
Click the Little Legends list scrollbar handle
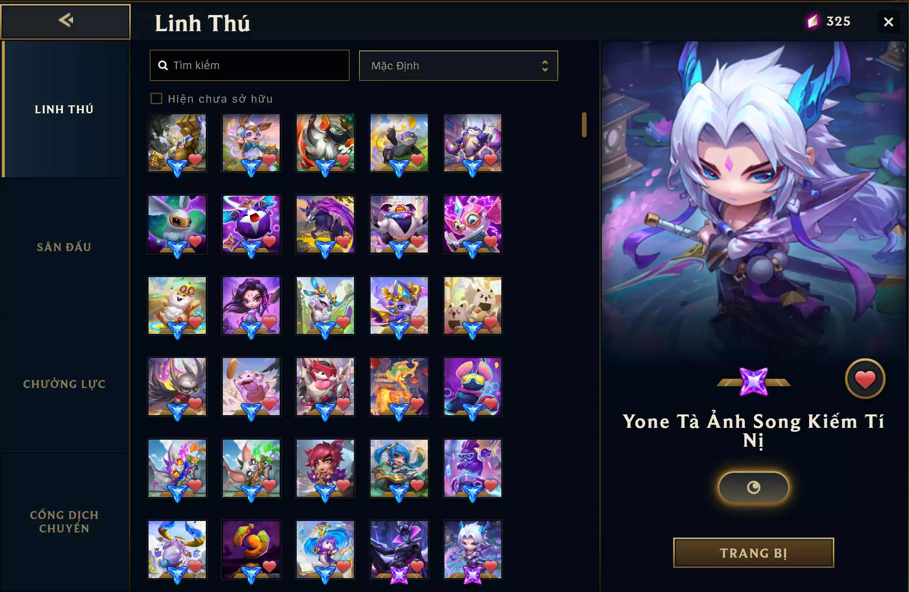pyautogui.click(x=584, y=125)
